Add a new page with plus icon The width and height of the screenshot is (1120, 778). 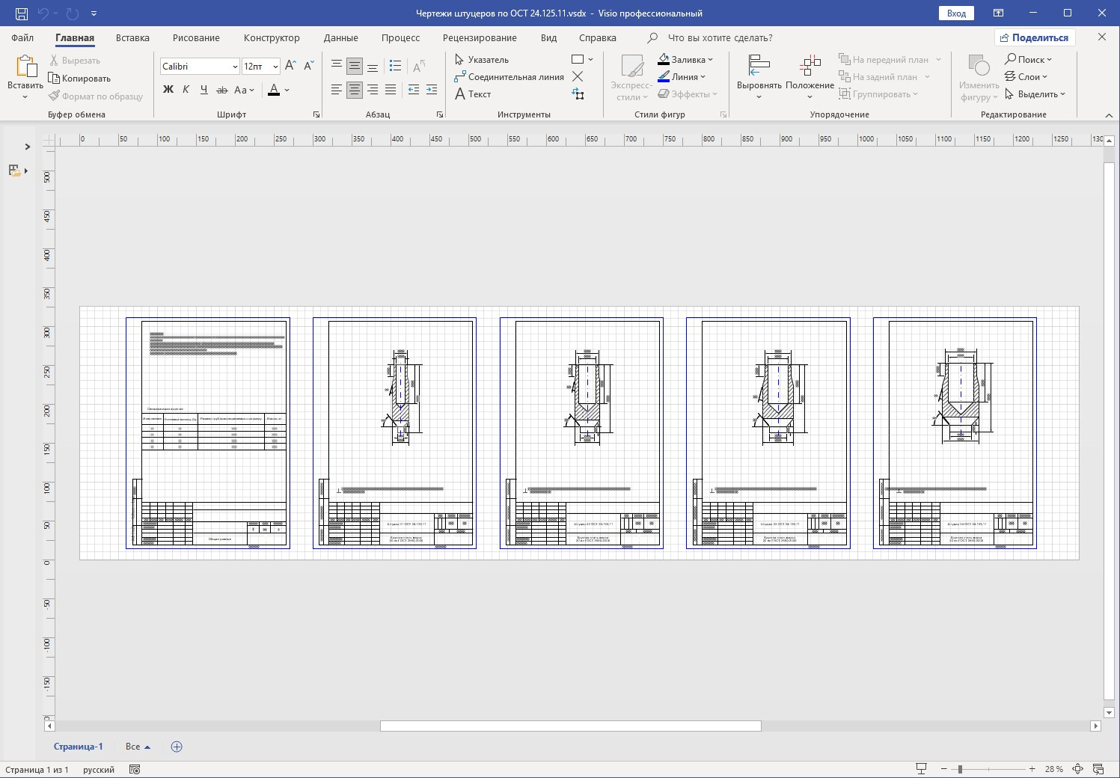pyautogui.click(x=177, y=747)
